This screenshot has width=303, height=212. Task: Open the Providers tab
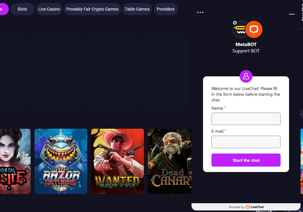coord(165,9)
